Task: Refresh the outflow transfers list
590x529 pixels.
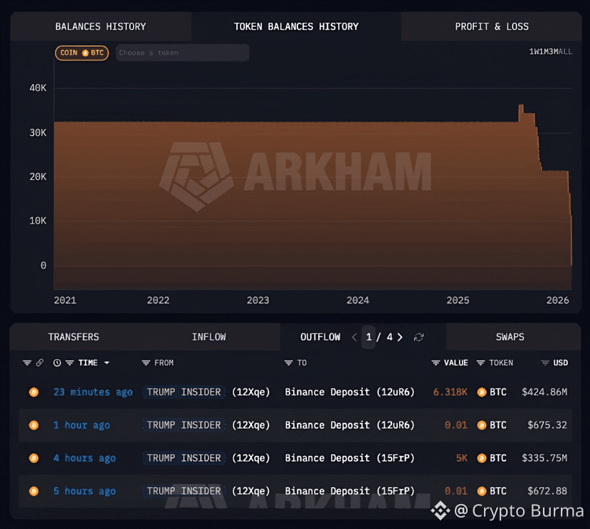Action: coord(418,337)
